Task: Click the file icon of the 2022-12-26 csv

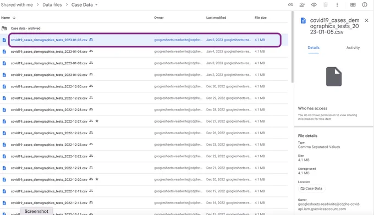Action: [4, 133]
